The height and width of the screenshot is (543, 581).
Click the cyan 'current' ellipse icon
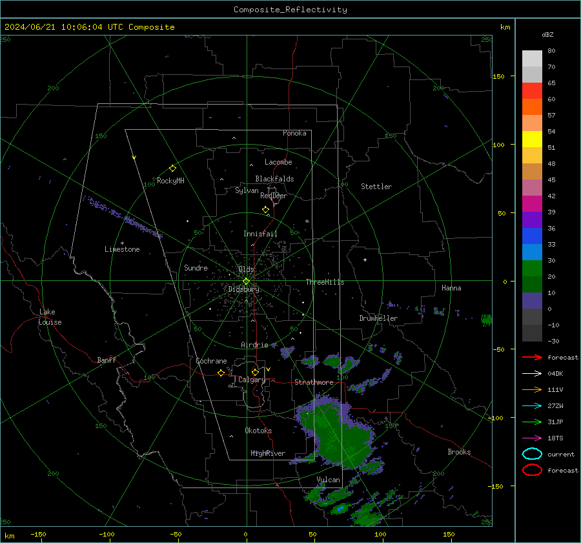[x=532, y=454]
